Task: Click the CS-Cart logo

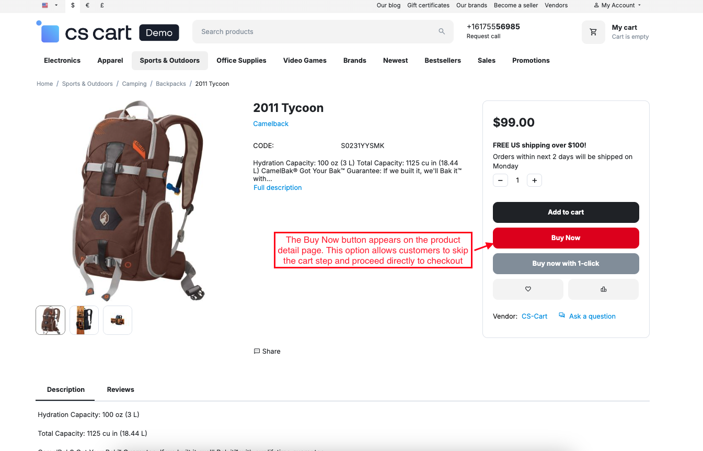Action: point(84,32)
